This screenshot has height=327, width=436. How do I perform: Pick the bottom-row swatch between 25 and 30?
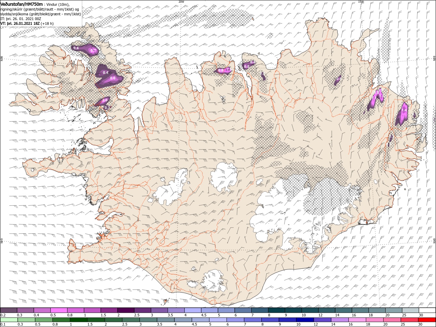click(409, 320)
